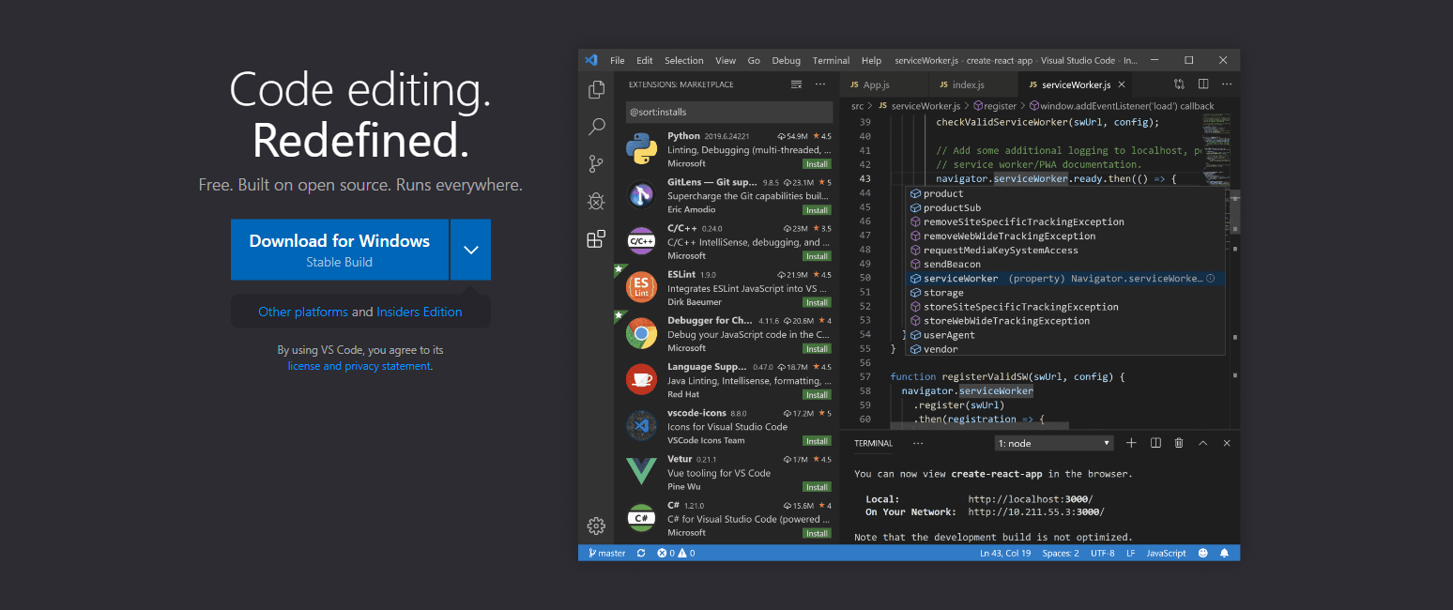Open Insiders Edition link
The width and height of the screenshot is (1453, 610).
[x=420, y=312]
